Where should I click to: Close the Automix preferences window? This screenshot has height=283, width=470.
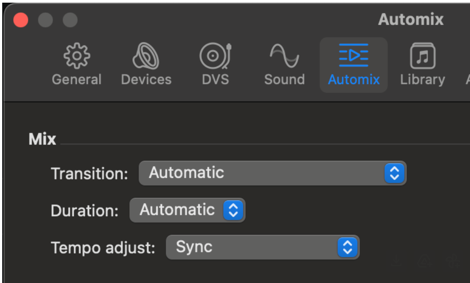tap(21, 20)
